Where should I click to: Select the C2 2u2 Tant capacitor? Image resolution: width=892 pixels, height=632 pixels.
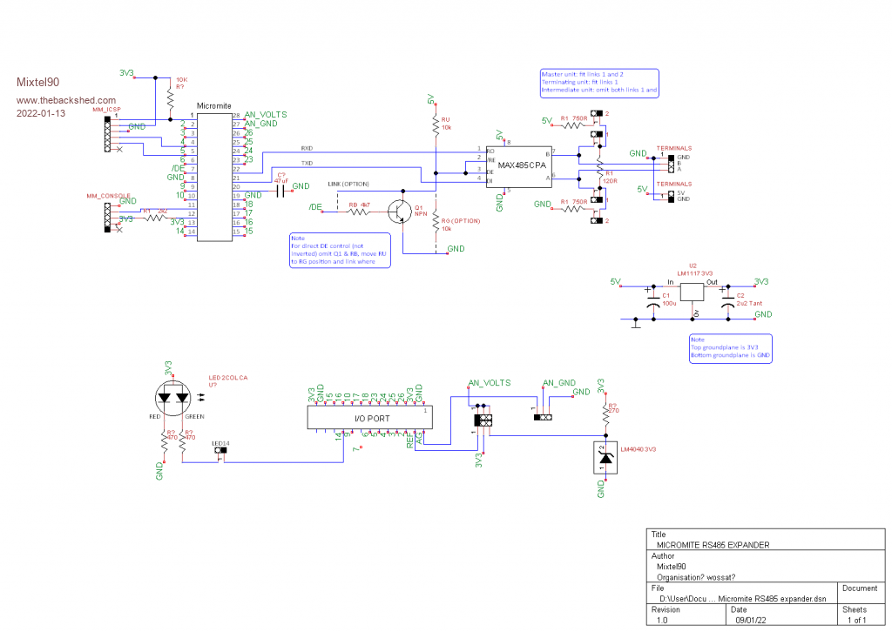coord(727,304)
